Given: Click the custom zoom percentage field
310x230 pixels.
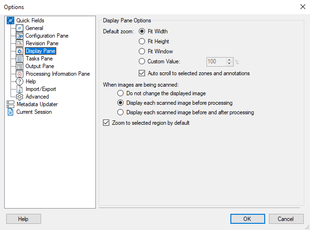Looking at the screenshot, I should [x=216, y=61].
